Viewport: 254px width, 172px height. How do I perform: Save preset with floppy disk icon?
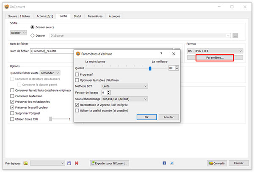tap(69, 163)
